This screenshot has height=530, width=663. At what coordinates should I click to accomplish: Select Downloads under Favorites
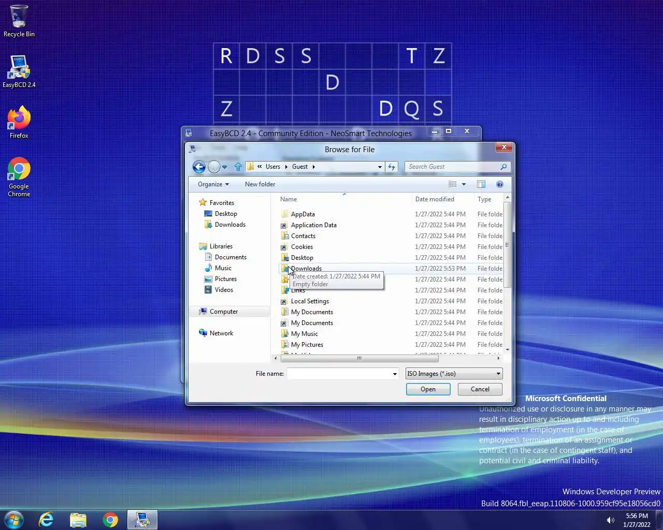tap(225, 225)
